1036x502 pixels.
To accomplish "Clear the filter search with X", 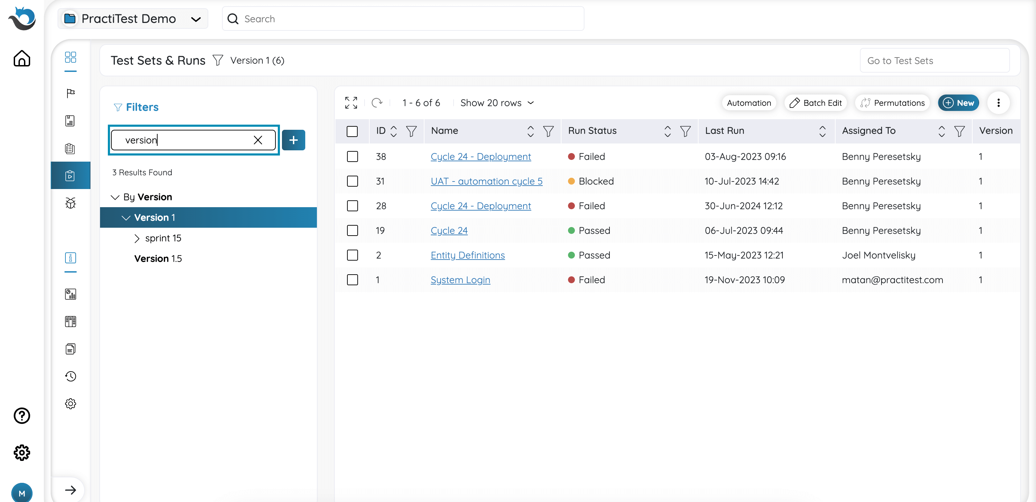I will click(258, 140).
